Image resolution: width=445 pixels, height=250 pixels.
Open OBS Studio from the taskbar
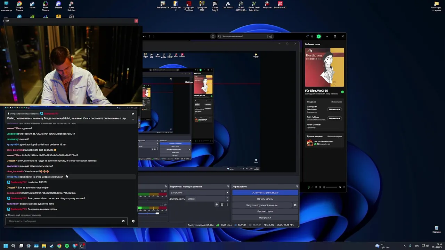[82, 246]
